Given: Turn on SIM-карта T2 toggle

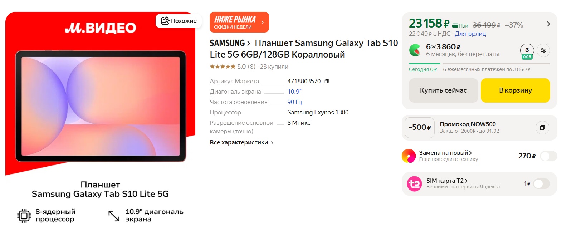Looking at the screenshot, I should [x=542, y=184].
